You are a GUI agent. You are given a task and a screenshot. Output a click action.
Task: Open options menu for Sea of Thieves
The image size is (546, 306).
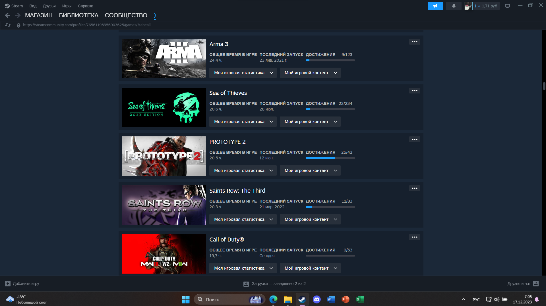pyautogui.click(x=415, y=91)
